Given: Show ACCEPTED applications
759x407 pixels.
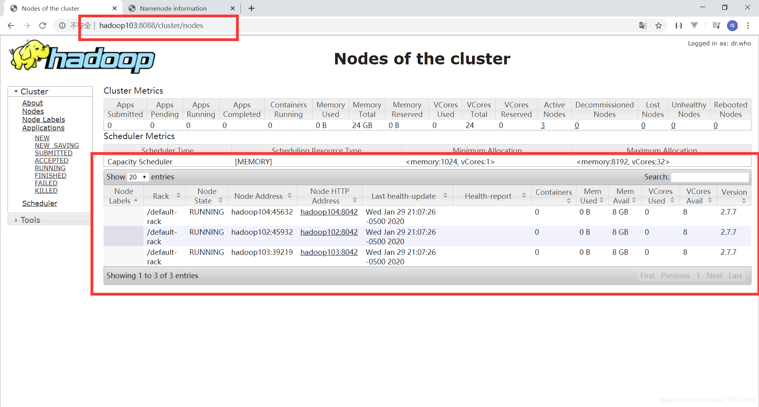Looking at the screenshot, I should (x=51, y=161).
